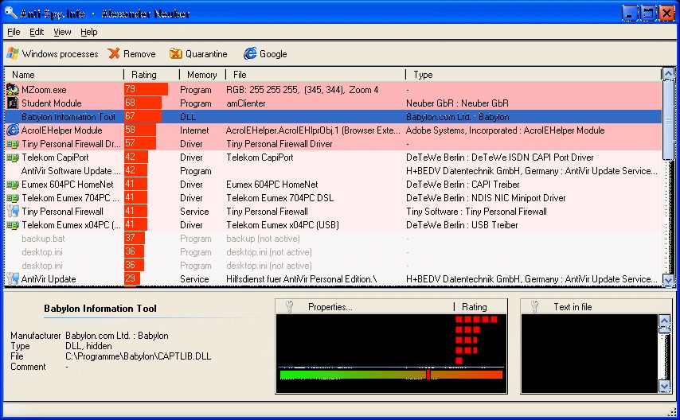Viewport: 680px width, 420px height.
Task: Click the Telekom Eumex x04PC driver icon
Action: [x=13, y=225]
